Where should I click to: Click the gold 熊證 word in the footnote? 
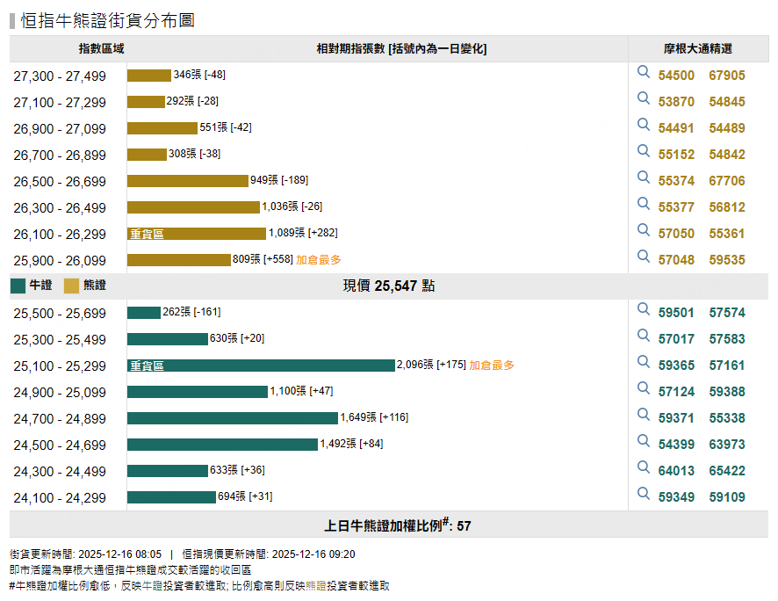315,585
